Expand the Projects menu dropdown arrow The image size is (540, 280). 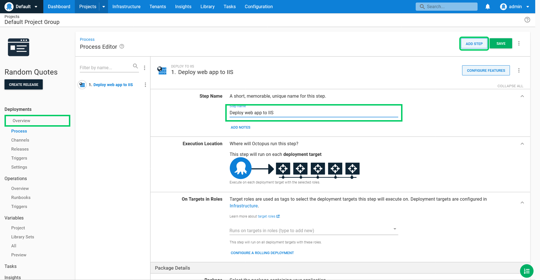[103, 6]
